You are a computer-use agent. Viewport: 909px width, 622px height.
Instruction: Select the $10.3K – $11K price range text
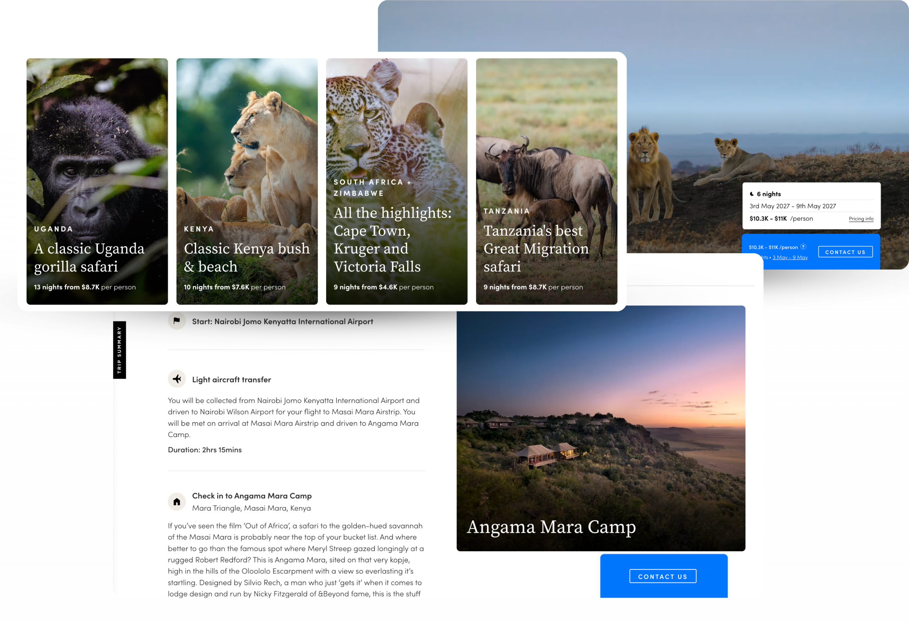click(x=768, y=218)
